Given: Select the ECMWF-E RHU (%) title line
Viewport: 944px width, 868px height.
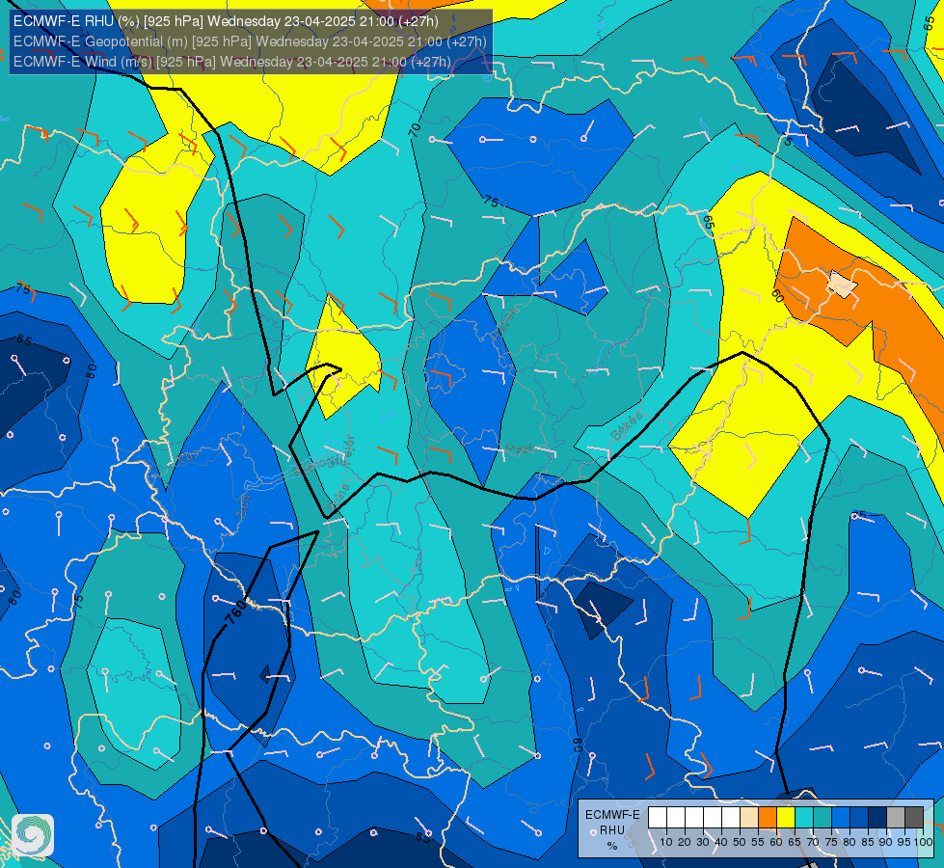Looking at the screenshot, I should [226, 21].
